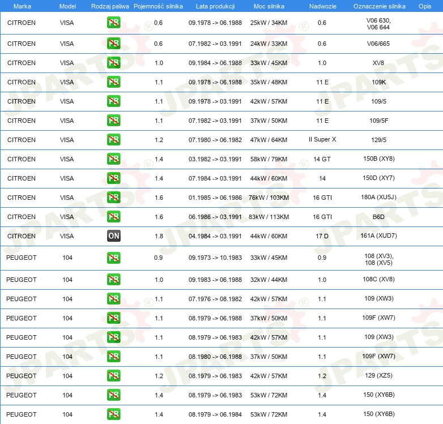Image resolution: width=443 pixels, height=424 pixels.
Task: Click production years 01.1985 -> 06.1986
Action: [215, 198]
